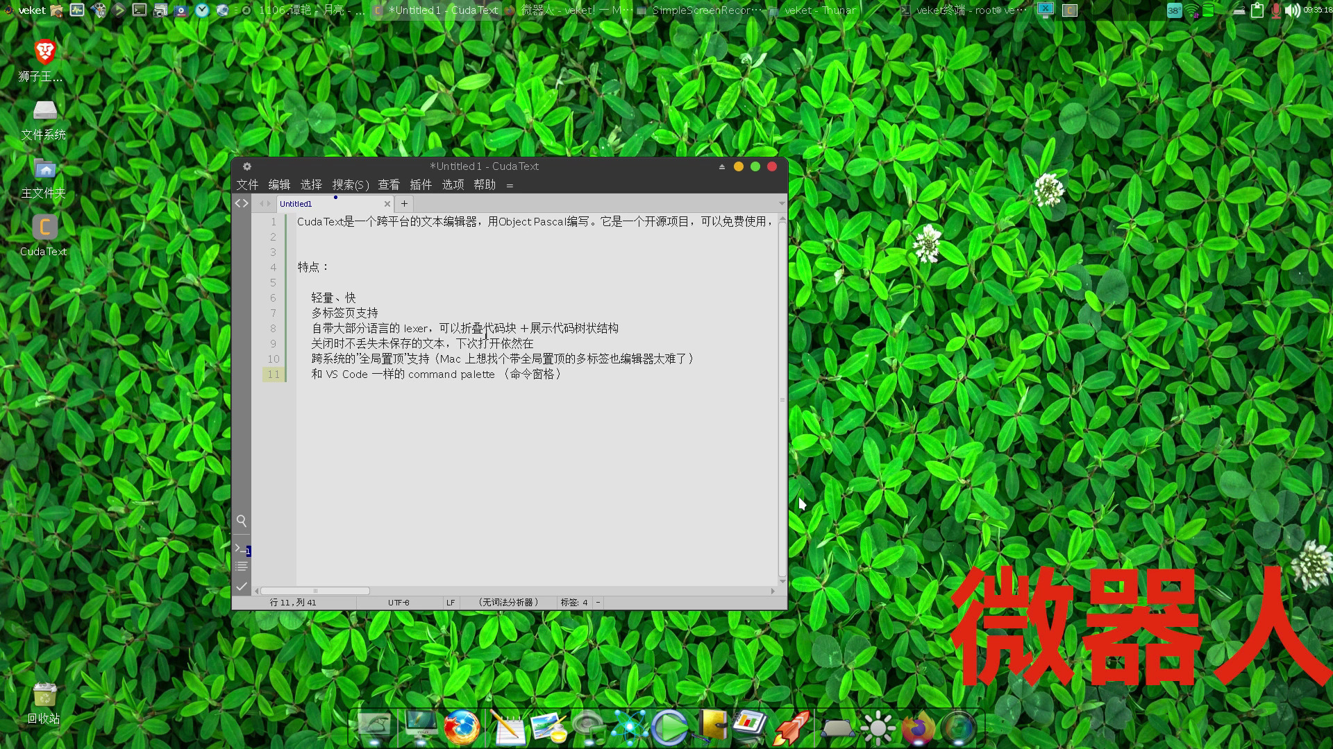Image resolution: width=1333 pixels, height=749 pixels.
Task: Click on the 轻量、快 text line
Action: [333, 298]
